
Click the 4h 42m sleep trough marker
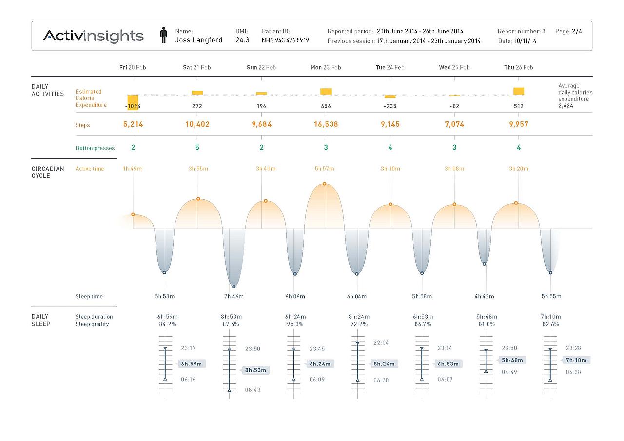click(x=484, y=264)
